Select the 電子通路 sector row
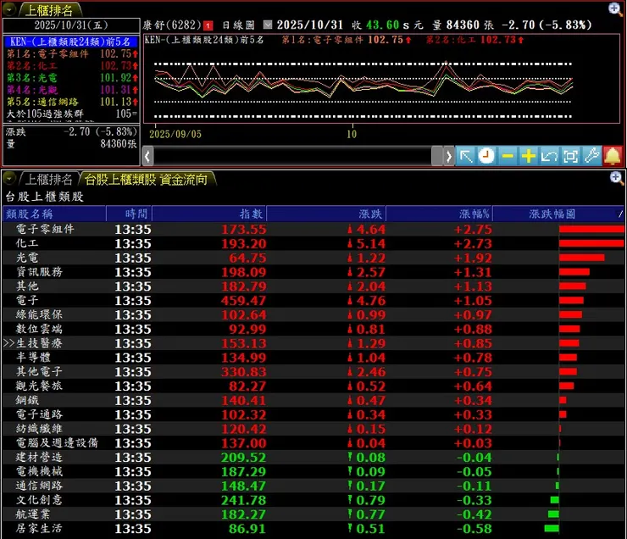The width and height of the screenshot is (627, 539). 313,414
